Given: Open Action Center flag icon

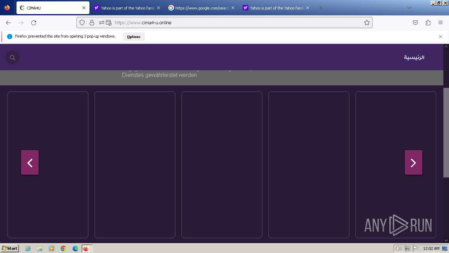Looking at the screenshot, I should pyautogui.click(x=415, y=248).
